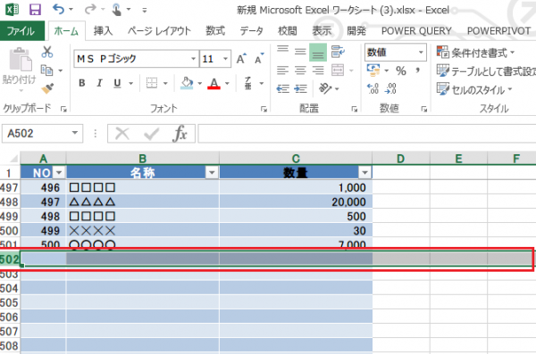The width and height of the screenshot is (536, 354).
Task: Expand underline style options arrow
Action: click(x=130, y=83)
